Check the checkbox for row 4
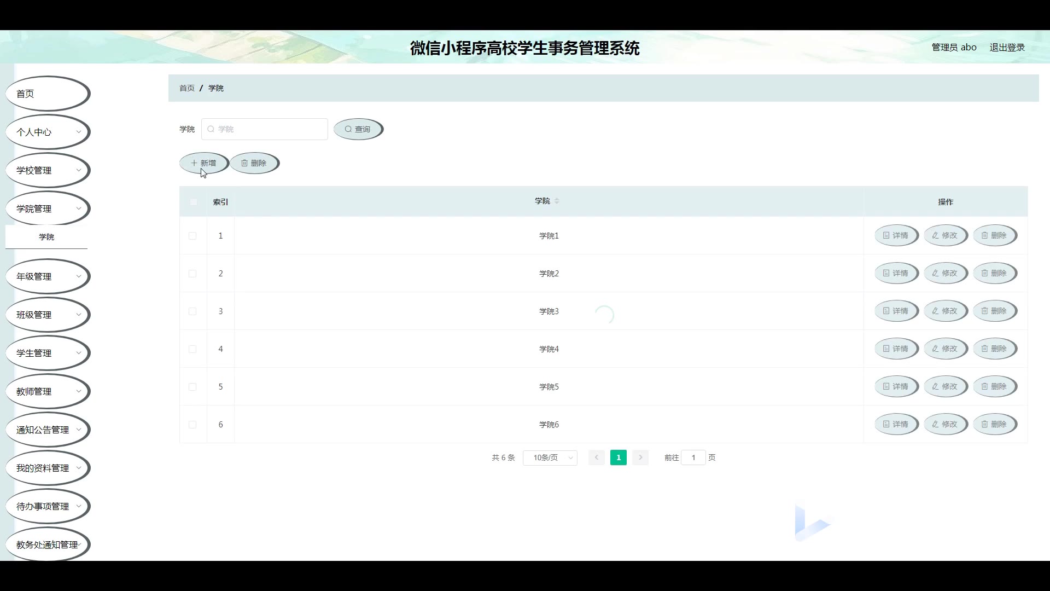The width and height of the screenshot is (1050, 591). tap(192, 349)
